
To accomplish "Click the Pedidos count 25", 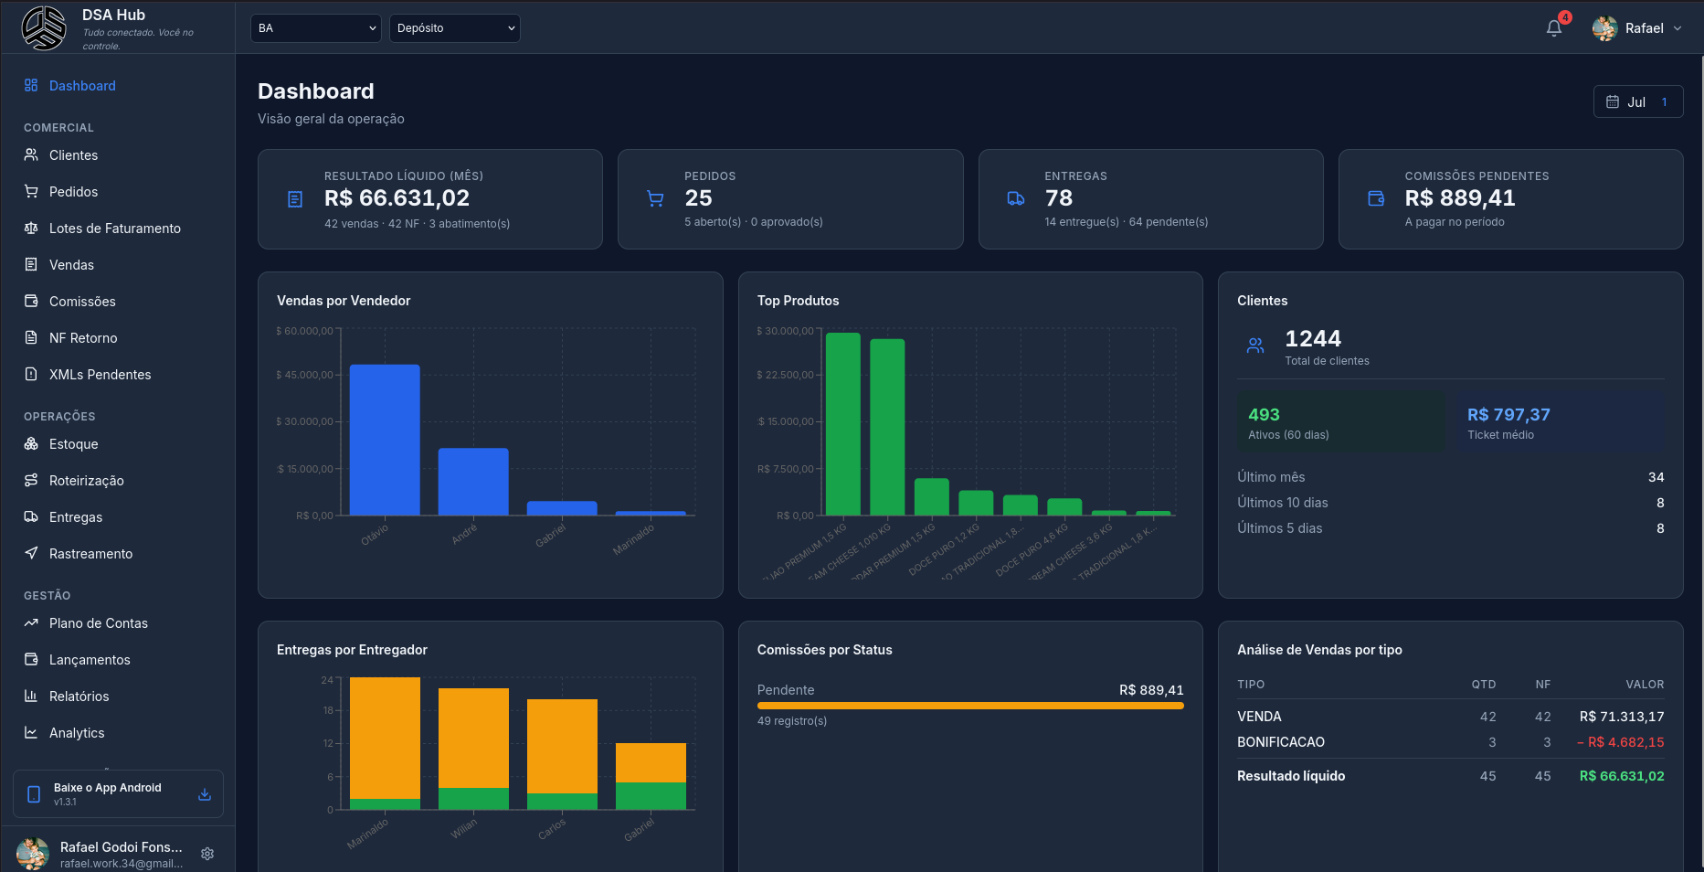I will pyautogui.click(x=698, y=198).
